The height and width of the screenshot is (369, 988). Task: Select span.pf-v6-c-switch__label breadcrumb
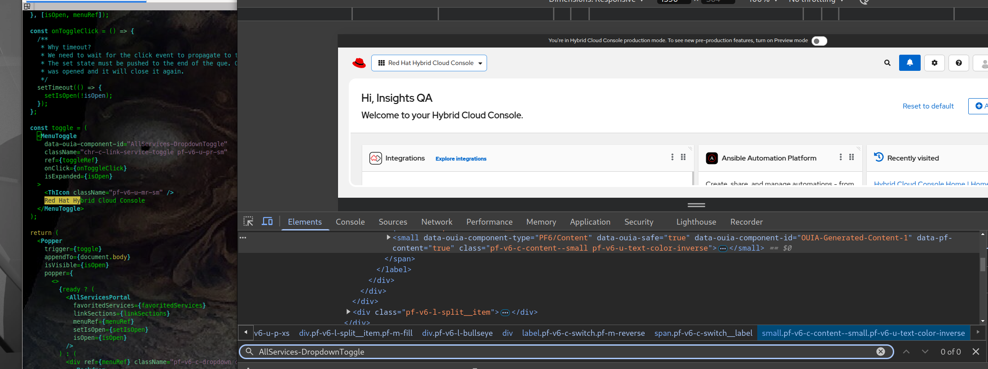703,333
